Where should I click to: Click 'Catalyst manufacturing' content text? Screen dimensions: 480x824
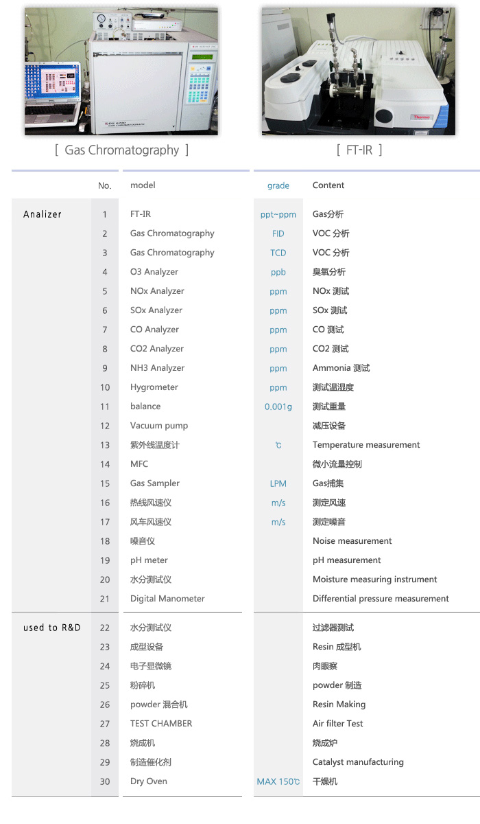358,762
